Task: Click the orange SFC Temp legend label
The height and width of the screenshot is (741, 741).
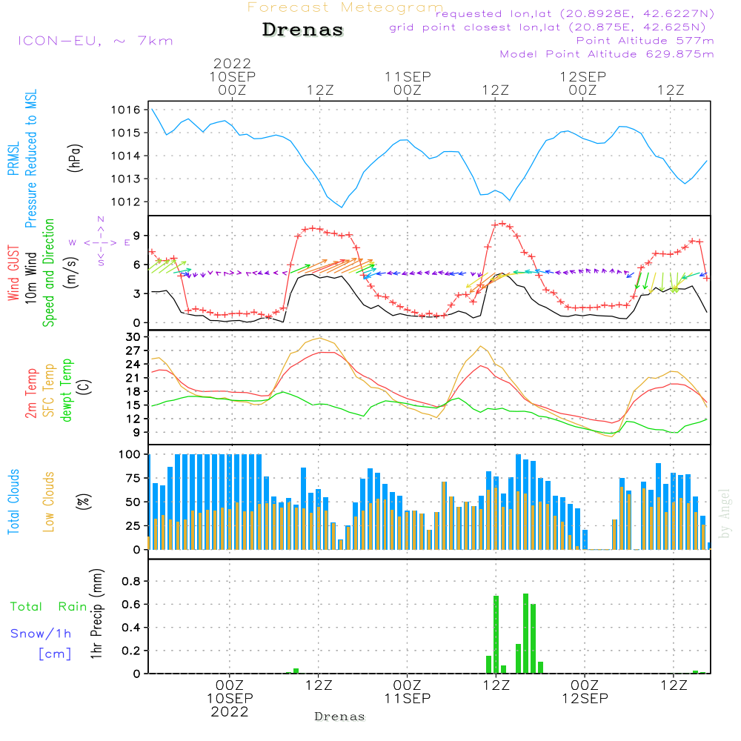Action: point(49,391)
